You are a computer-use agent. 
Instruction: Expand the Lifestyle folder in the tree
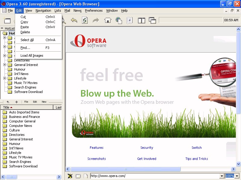(5, 78)
